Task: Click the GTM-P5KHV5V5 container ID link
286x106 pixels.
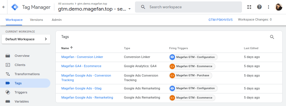Action: pyautogui.click(x=221, y=20)
